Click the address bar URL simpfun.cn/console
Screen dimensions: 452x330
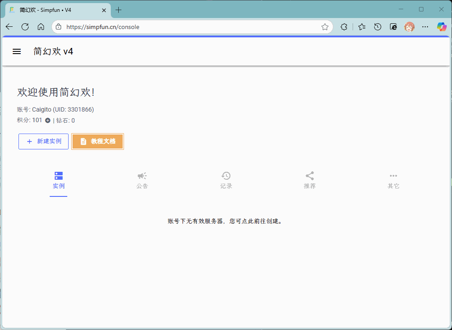(x=103, y=27)
